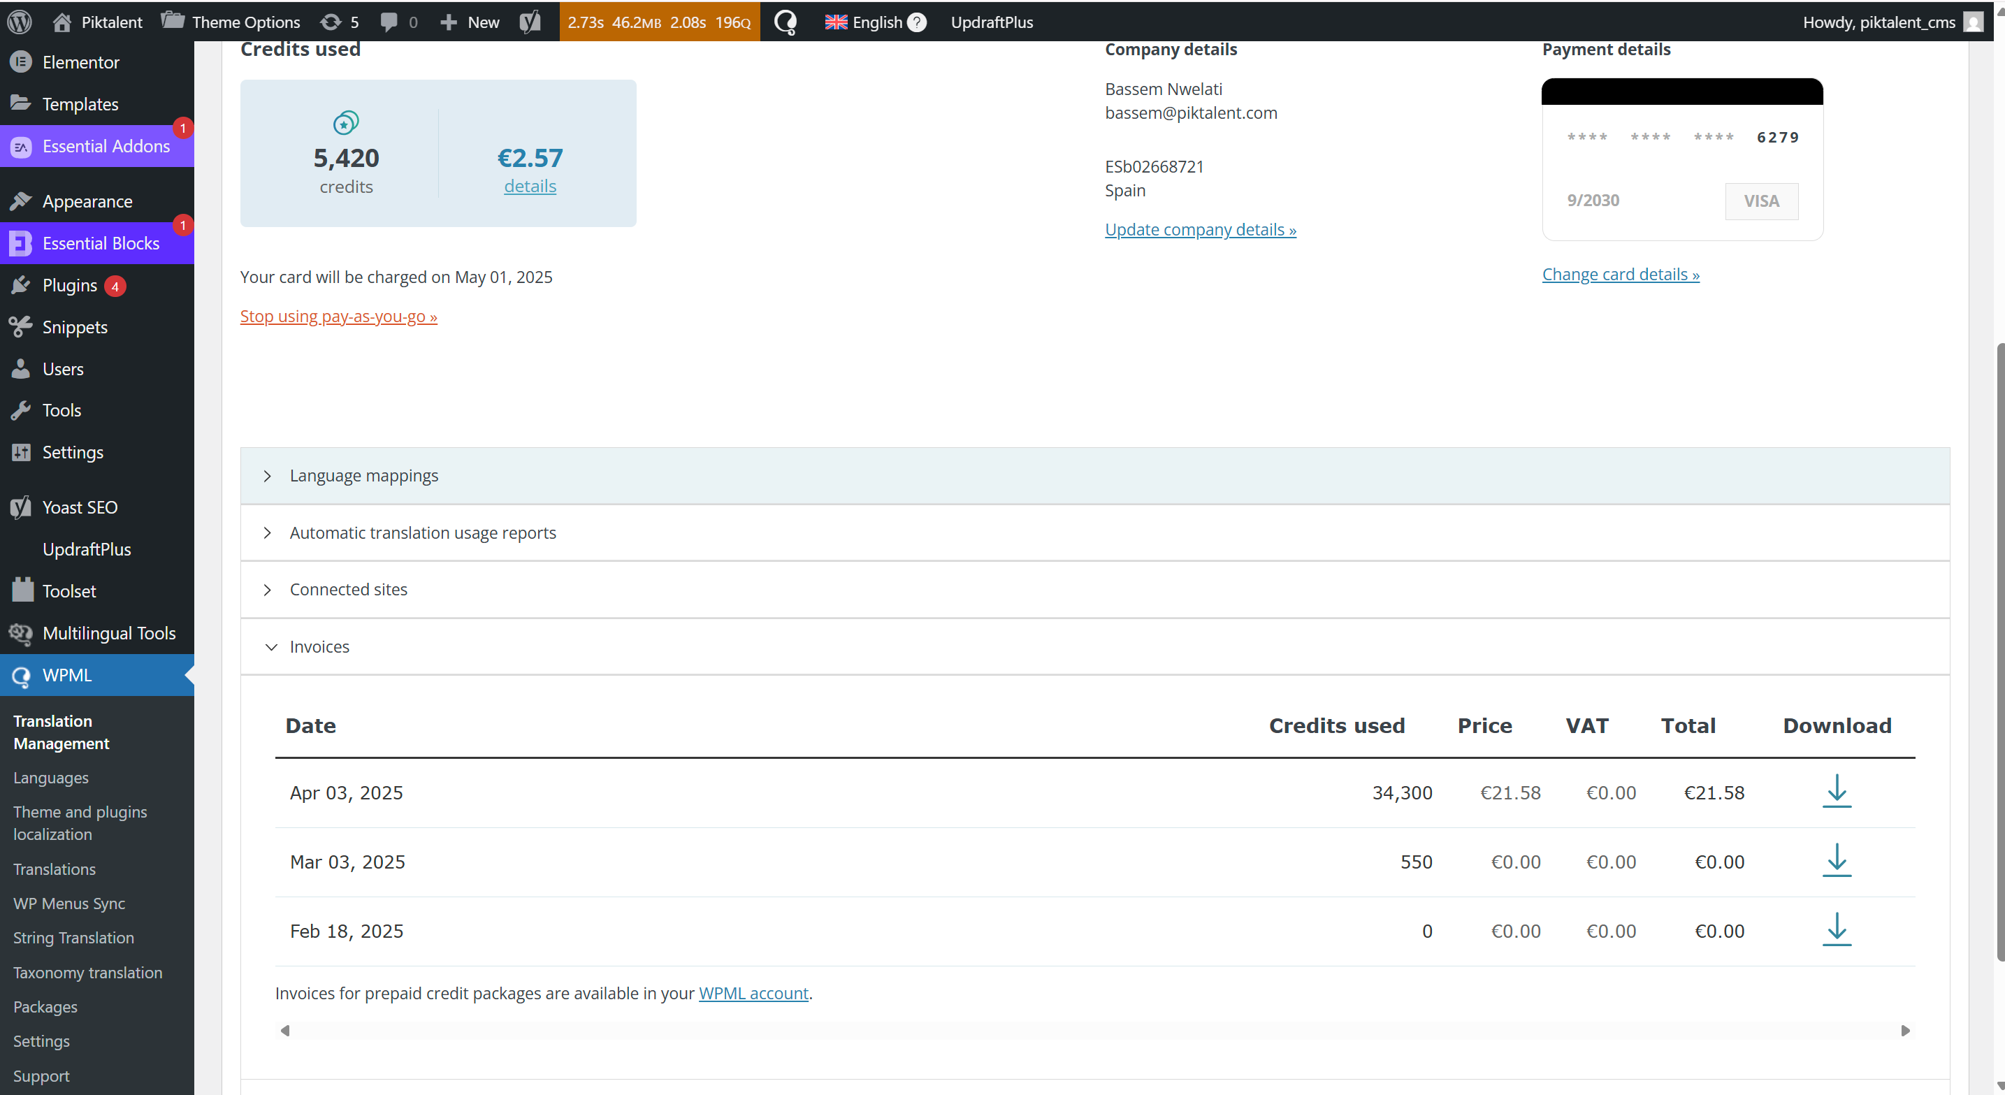Click the language help question mark icon
Image resolution: width=2005 pixels, height=1095 pixels.
click(917, 22)
